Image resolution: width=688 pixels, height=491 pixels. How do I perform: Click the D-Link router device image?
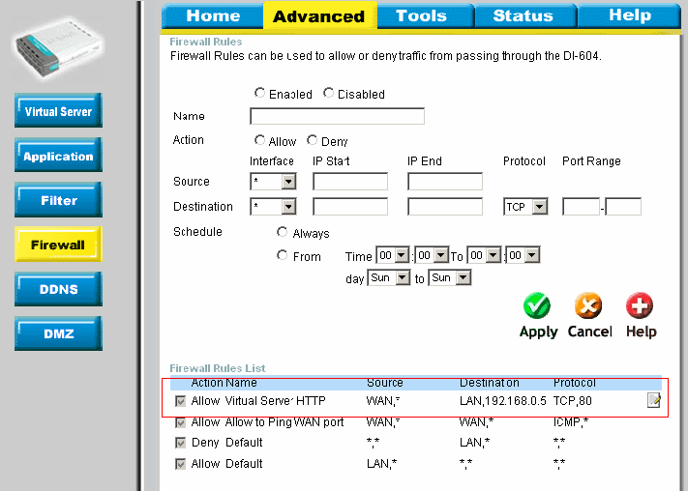(x=60, y=50)
